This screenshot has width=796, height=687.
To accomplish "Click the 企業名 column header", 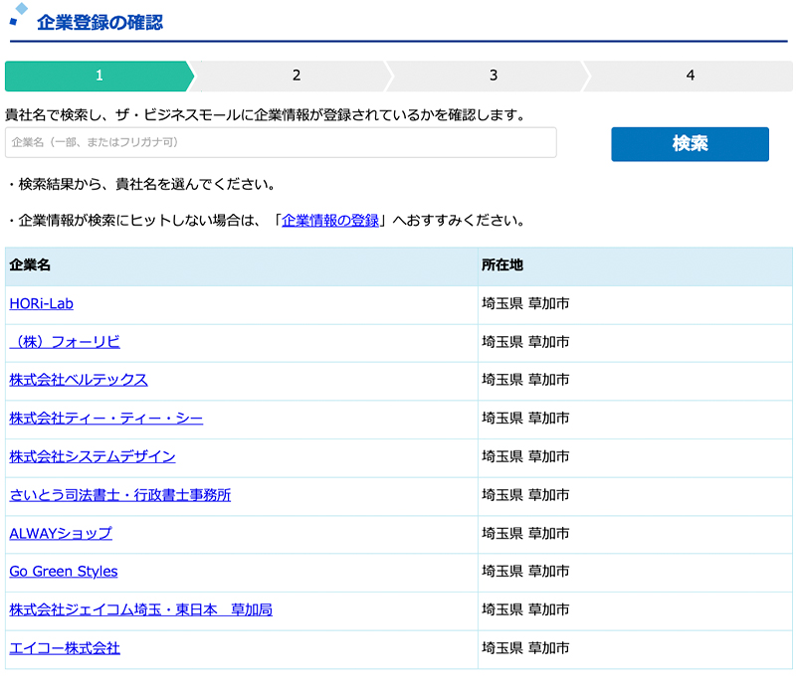I will (x=30, y=264).
